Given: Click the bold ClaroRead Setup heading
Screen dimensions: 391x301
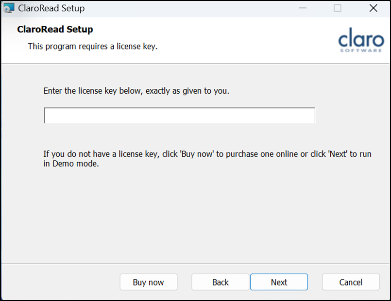Looking at the screenshot, I should tap(55, 30).
